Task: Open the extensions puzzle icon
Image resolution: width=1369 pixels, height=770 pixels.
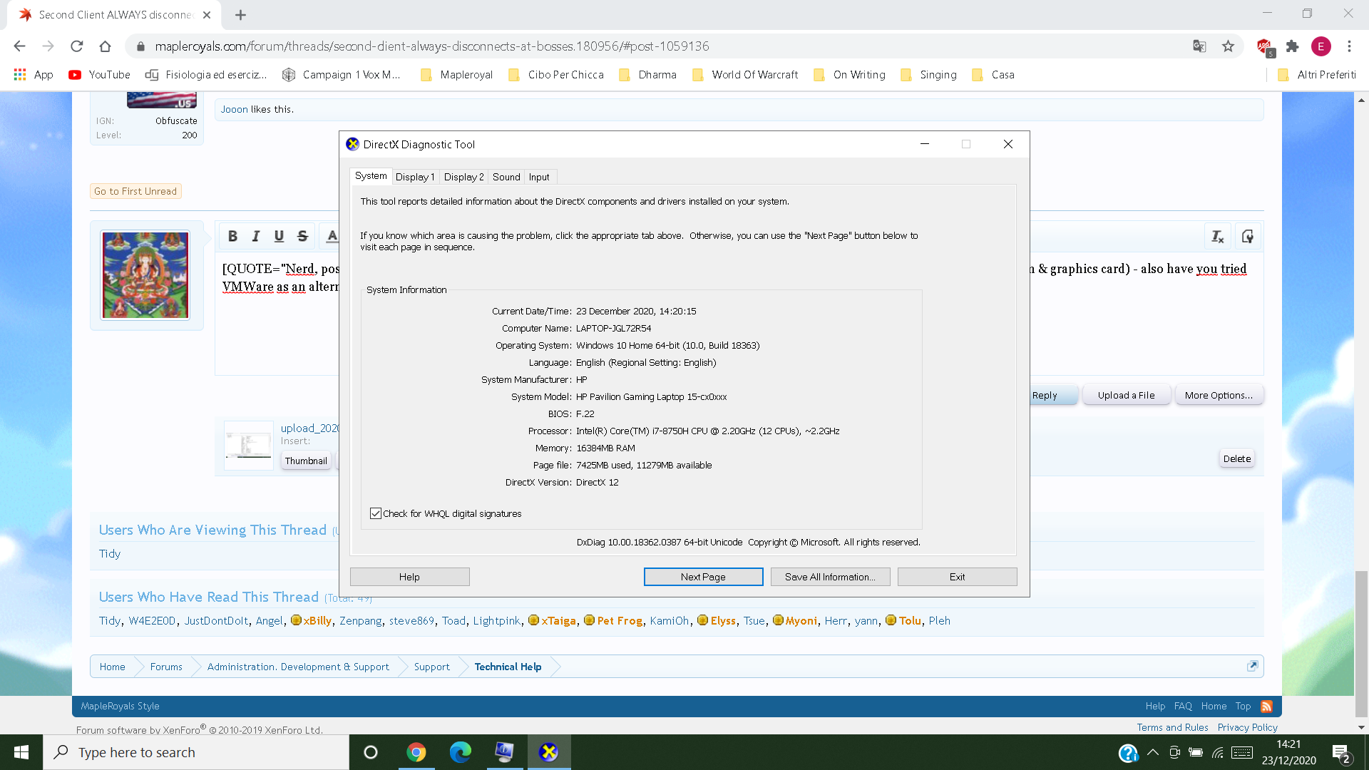Action: point(1292,46)
